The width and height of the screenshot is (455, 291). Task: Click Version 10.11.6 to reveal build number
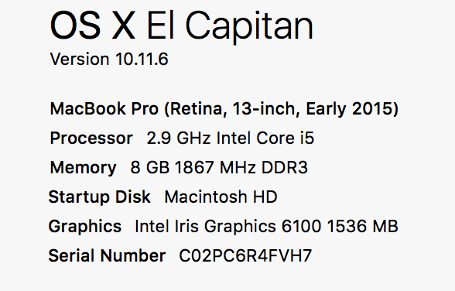(x=109, y=59)
